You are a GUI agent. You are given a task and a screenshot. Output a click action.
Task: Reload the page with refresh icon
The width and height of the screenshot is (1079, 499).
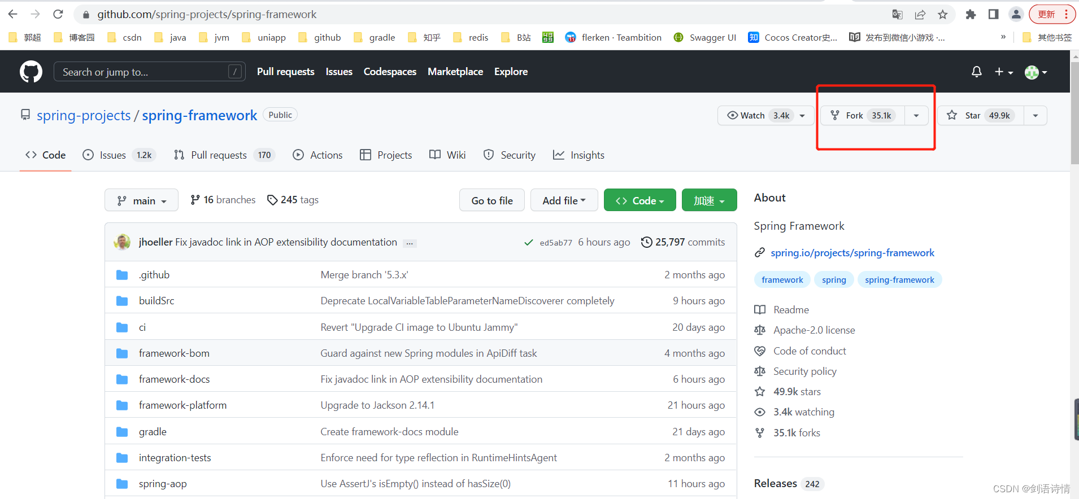(x=58, y=14)
